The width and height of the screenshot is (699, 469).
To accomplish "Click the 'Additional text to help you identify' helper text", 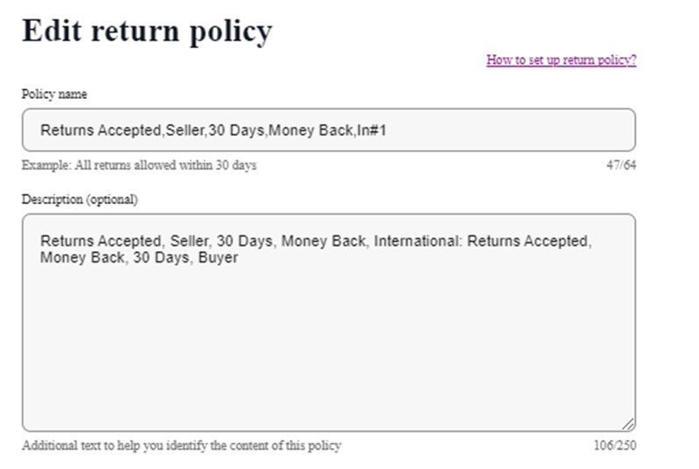I will pos(181,445).
